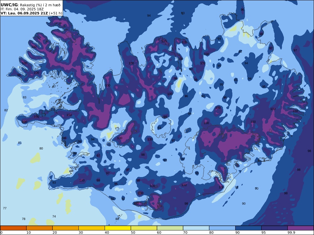Click the humidity value '77' on the map

pyautogui.click(x=5, y=208)
